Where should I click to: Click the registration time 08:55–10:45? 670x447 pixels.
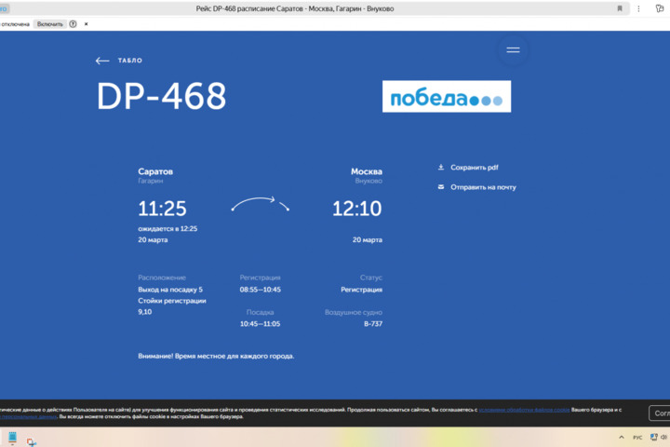tap(261, 290)
